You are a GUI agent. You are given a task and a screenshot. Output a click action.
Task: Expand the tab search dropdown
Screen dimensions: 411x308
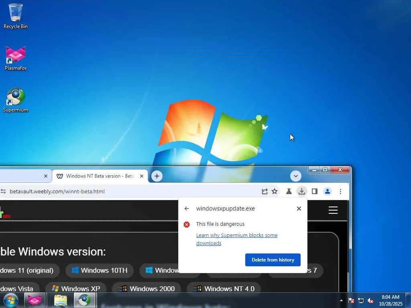296,176
